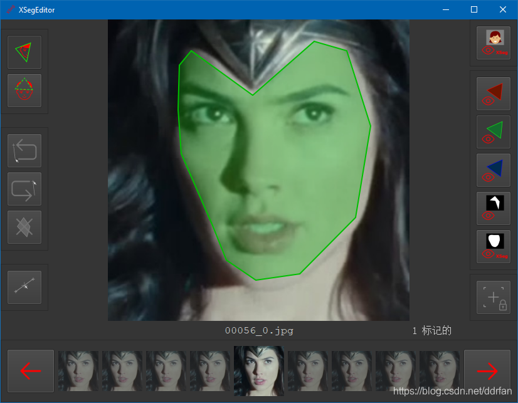Close the XSegEditor window
Screen dimensions: 518x403
[x=503, y=9]
